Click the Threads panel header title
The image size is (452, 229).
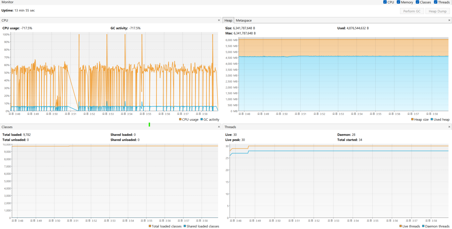click(x=230, y=127)
